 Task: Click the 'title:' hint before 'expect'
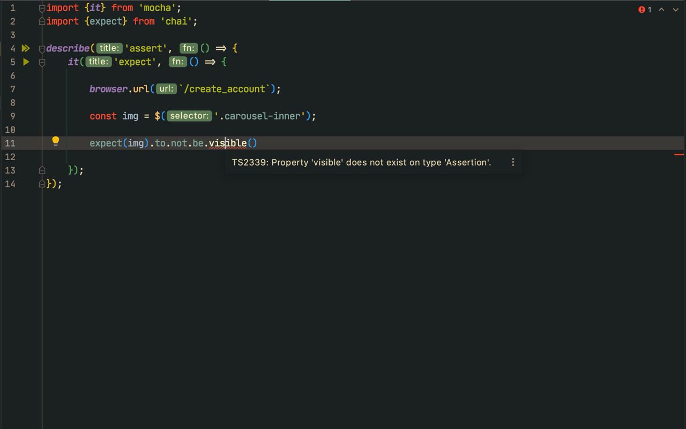click(x=99, y=62)
